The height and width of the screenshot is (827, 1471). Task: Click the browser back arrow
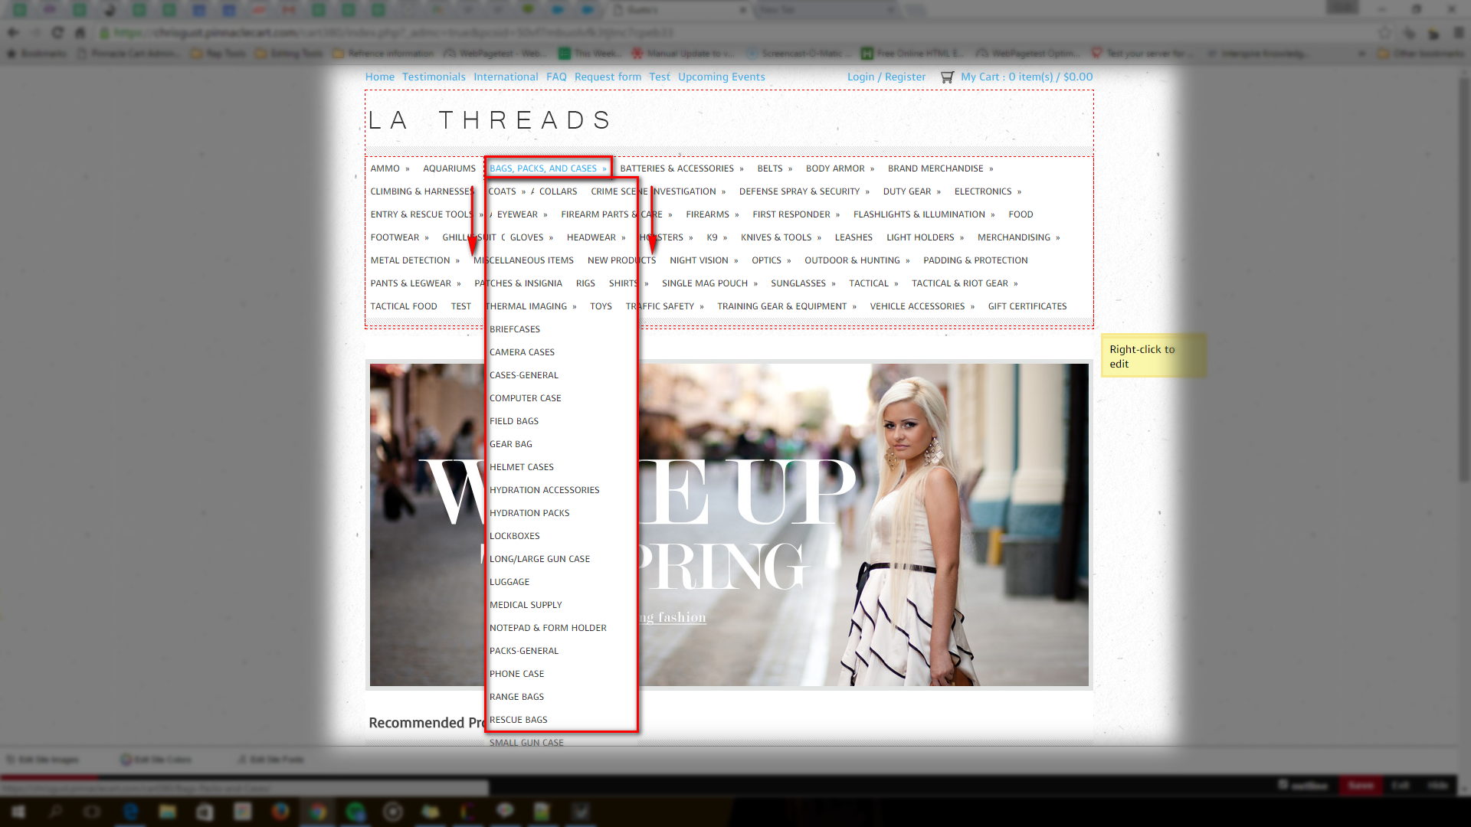point(13,33)
